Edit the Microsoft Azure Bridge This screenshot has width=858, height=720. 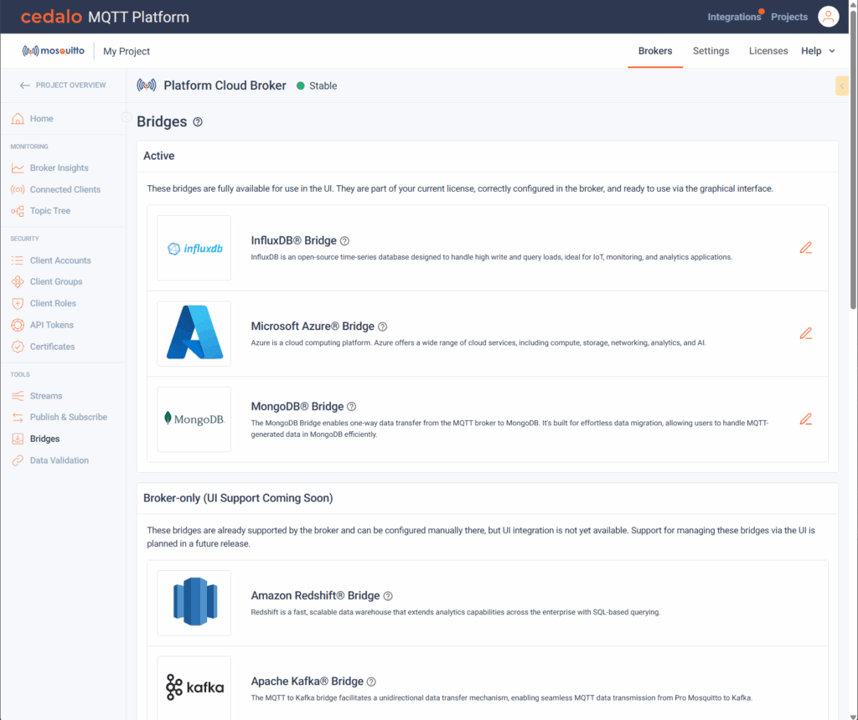(805, 333)
